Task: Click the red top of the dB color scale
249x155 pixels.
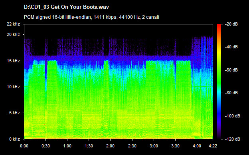Action: click(x=219, y=26)
